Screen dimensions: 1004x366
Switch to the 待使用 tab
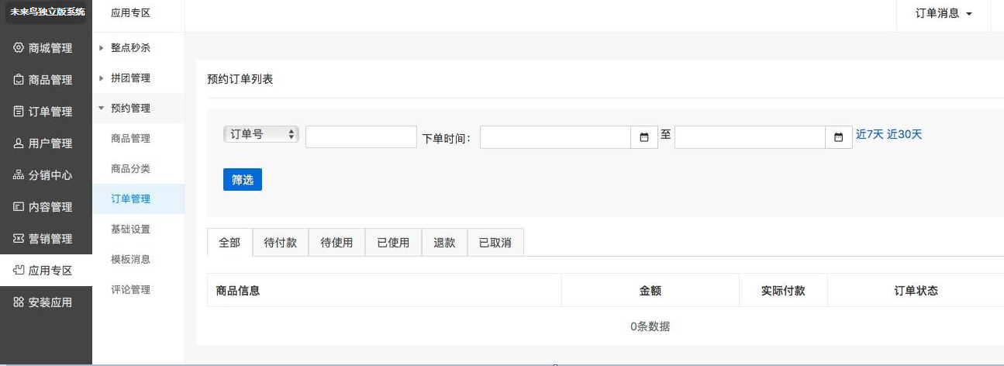(x=336, y=243)
